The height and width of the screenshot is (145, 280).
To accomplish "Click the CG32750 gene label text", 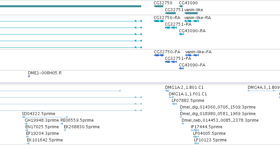I will coord(163,3).
